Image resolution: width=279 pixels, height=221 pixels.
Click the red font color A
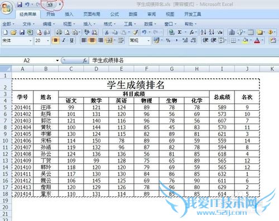[x=257, y=40]
